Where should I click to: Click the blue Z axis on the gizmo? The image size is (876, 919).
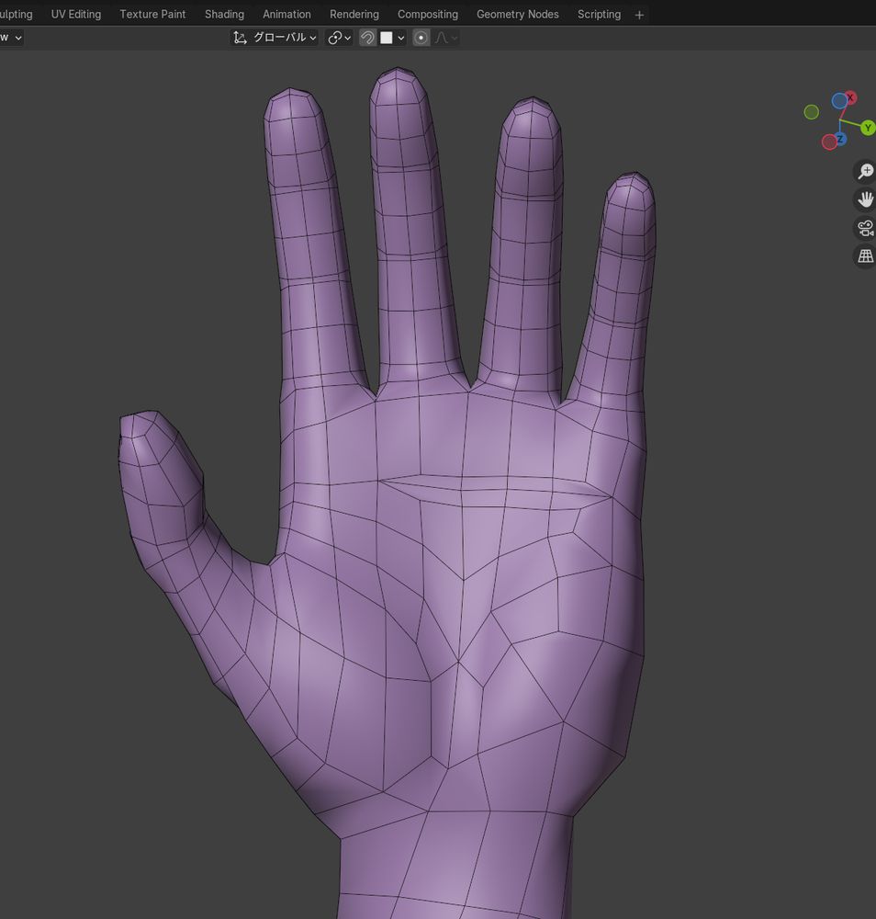click(x=840, y=139)
